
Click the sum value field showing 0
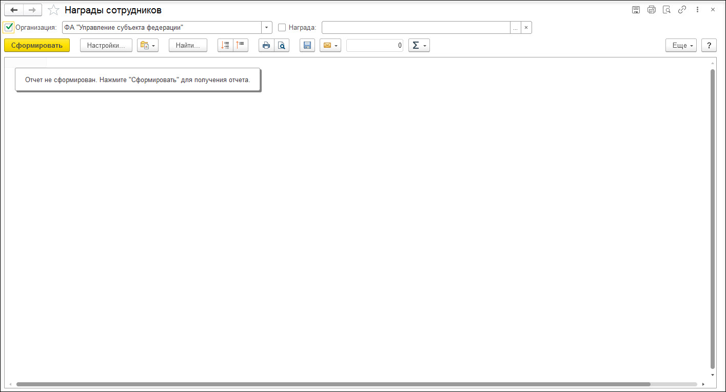coord(375,45)
